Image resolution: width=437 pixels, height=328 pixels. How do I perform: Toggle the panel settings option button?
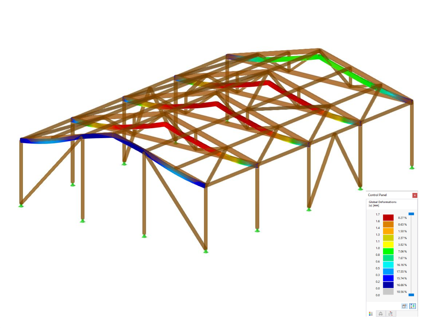pyautogui.click(x=404, y=306)
